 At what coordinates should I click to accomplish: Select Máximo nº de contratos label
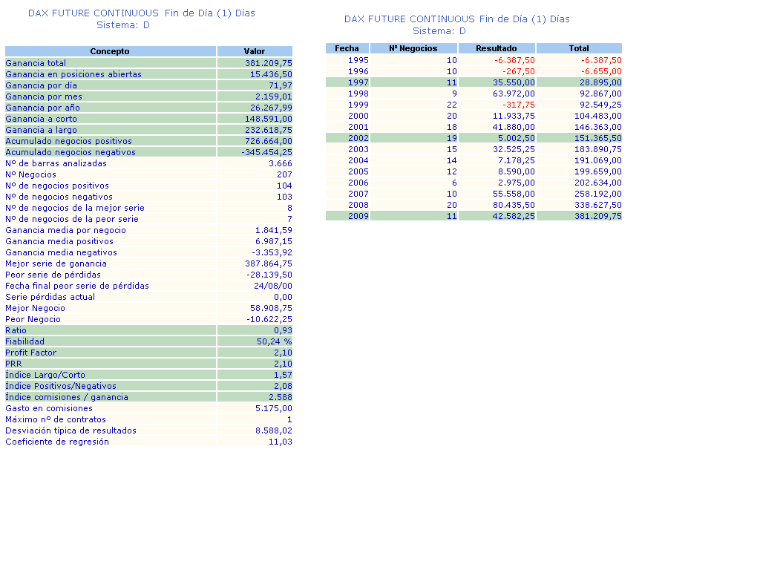click(56, 420)
